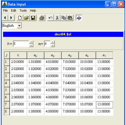Image resolution: width=126 pixels, height=125 pixels.
Task: Close the Data input window
Action: pos(121,4)
